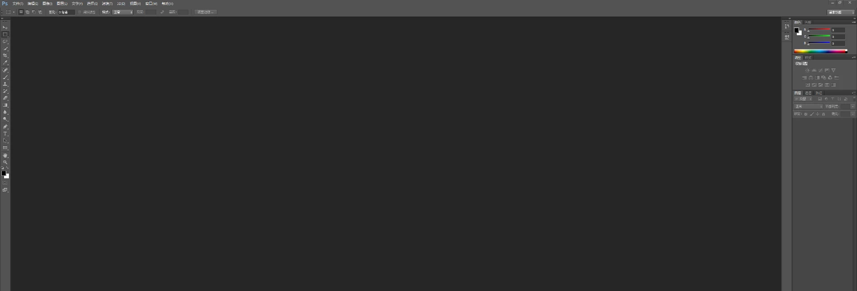Select the Pen tool
This screenshot has height=291, width=857.
tap(5, 127)
